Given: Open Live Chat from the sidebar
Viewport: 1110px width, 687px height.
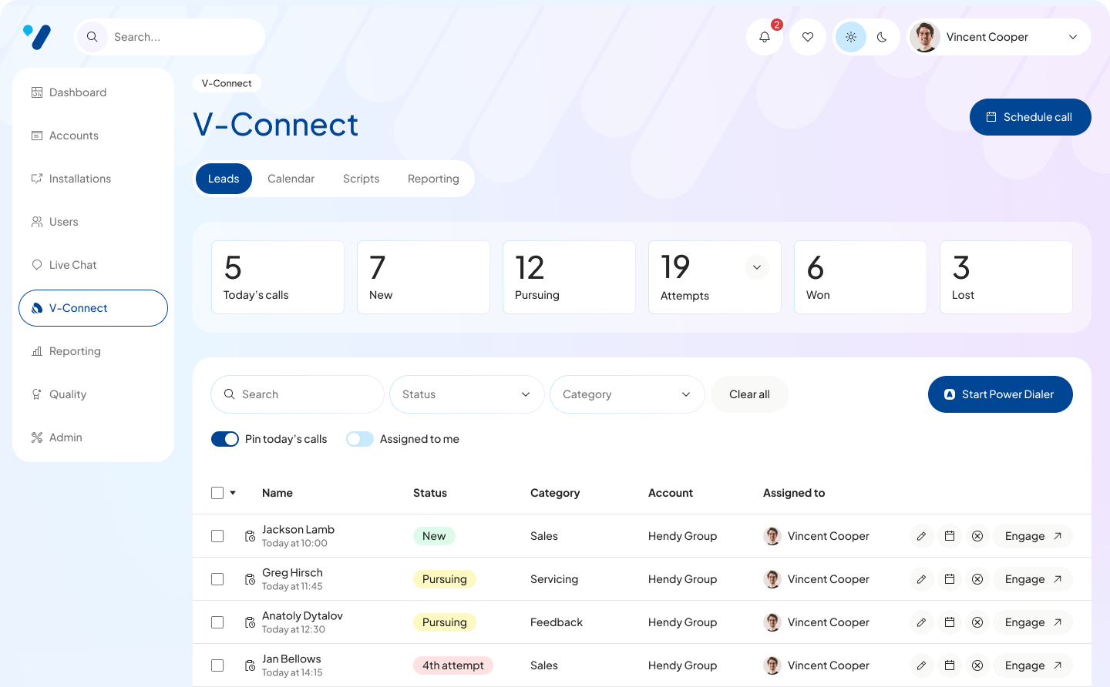Looking at the screenshot, I should coord(72,264).
